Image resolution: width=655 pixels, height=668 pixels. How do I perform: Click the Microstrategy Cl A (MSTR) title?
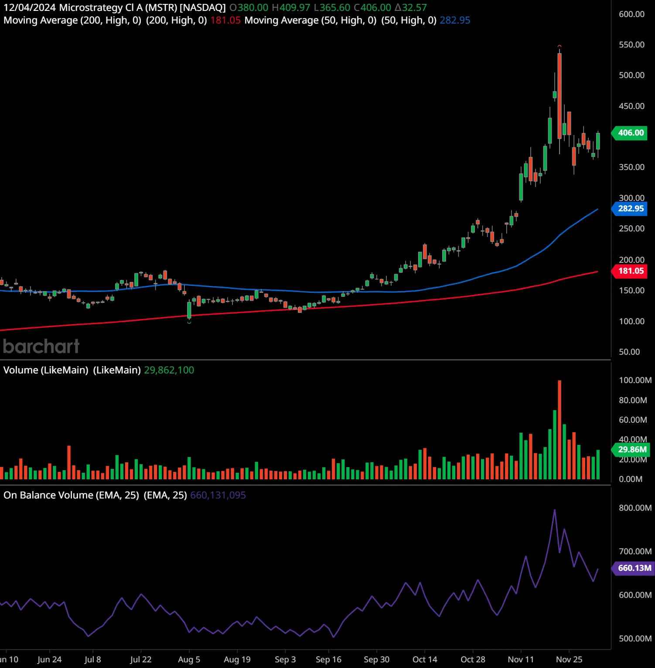(x=142, y=7)
